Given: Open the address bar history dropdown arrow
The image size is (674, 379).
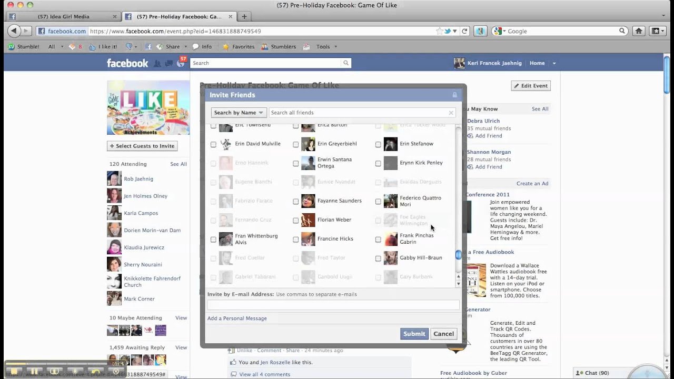Looking at the screenshot, I should pyautogui.click(x=454, y=31).
